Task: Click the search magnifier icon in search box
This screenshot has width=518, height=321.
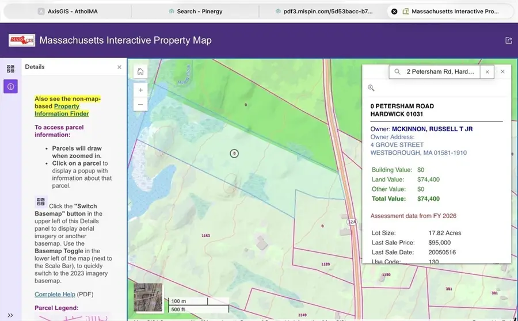Action: click(x=397, y=72)
